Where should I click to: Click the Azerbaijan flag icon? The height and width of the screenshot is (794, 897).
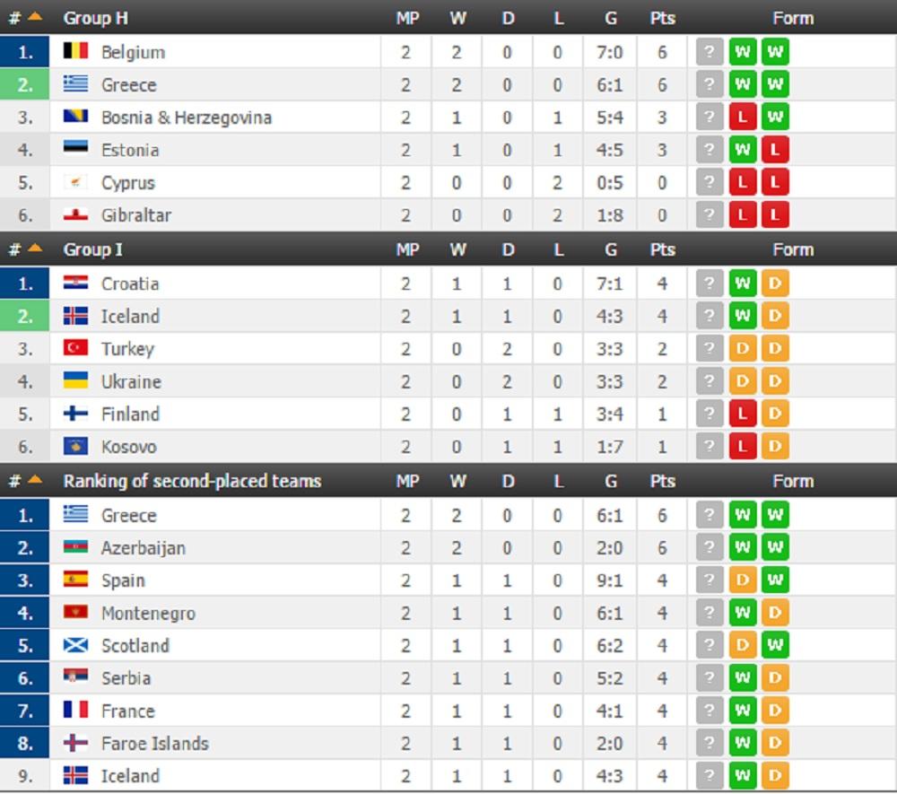[x=75, y=547]
